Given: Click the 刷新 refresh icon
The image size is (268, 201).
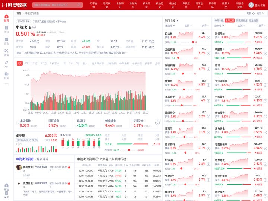Looking at the screenshot, I should pyautogui.click(x=253, y=13).
